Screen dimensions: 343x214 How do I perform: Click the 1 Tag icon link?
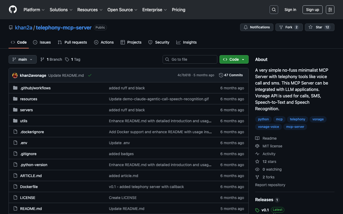coord(73,59)
